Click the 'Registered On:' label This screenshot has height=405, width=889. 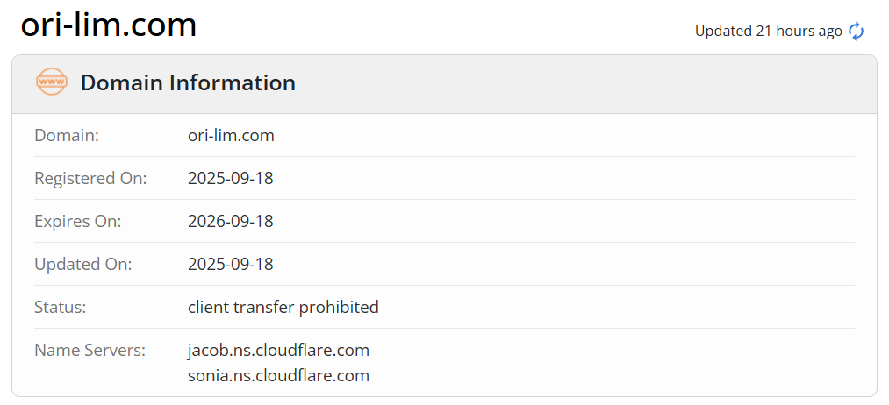90,179
